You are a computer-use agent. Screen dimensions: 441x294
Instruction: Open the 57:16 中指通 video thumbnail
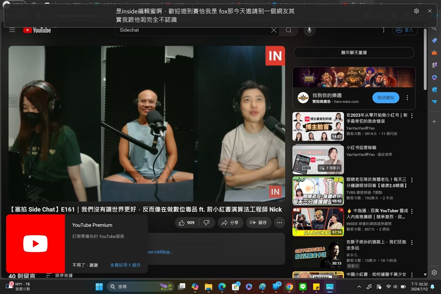(318, 222)
